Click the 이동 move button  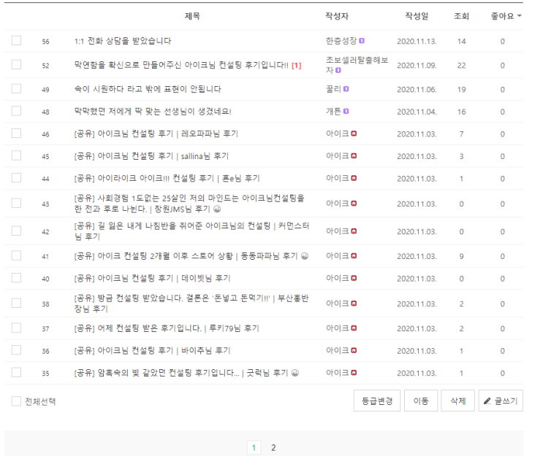421,401
